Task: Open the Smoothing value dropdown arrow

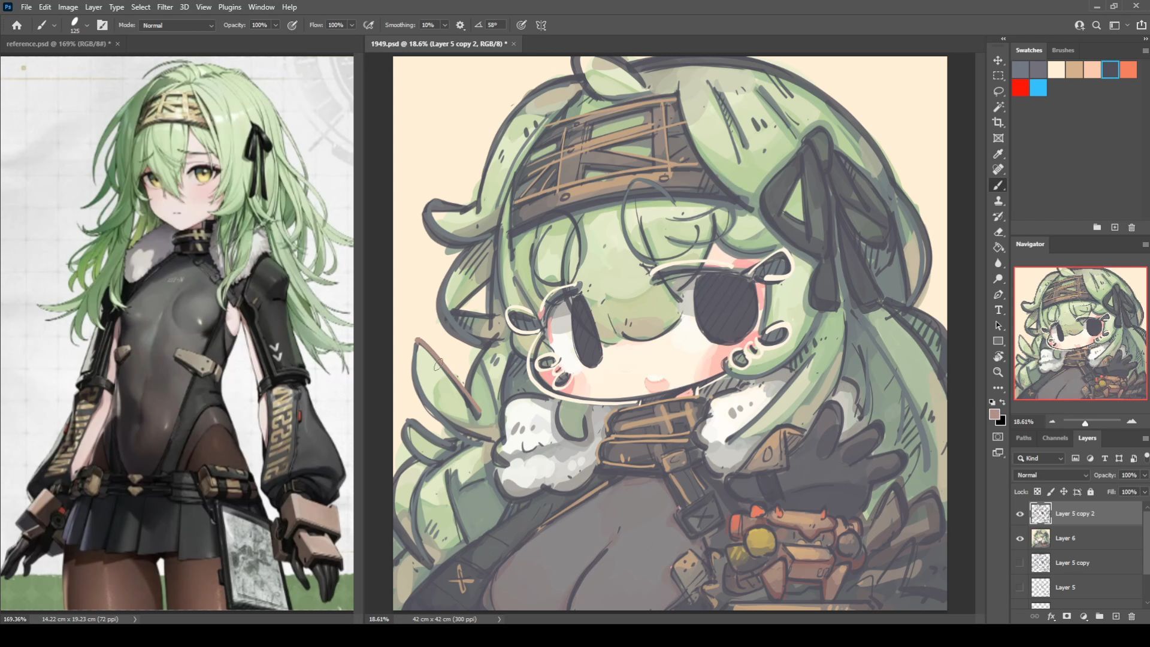Action: point(444,25)
